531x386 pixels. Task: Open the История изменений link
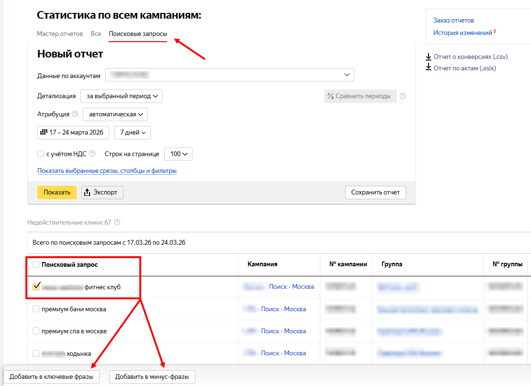point(463,33)
